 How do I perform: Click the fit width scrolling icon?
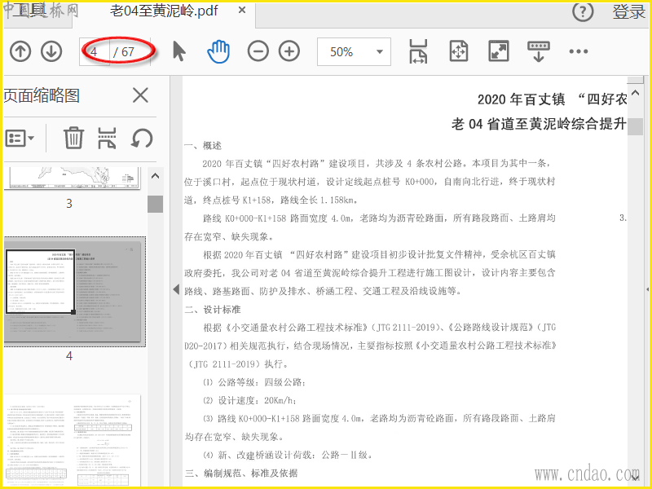click(418, 51)
